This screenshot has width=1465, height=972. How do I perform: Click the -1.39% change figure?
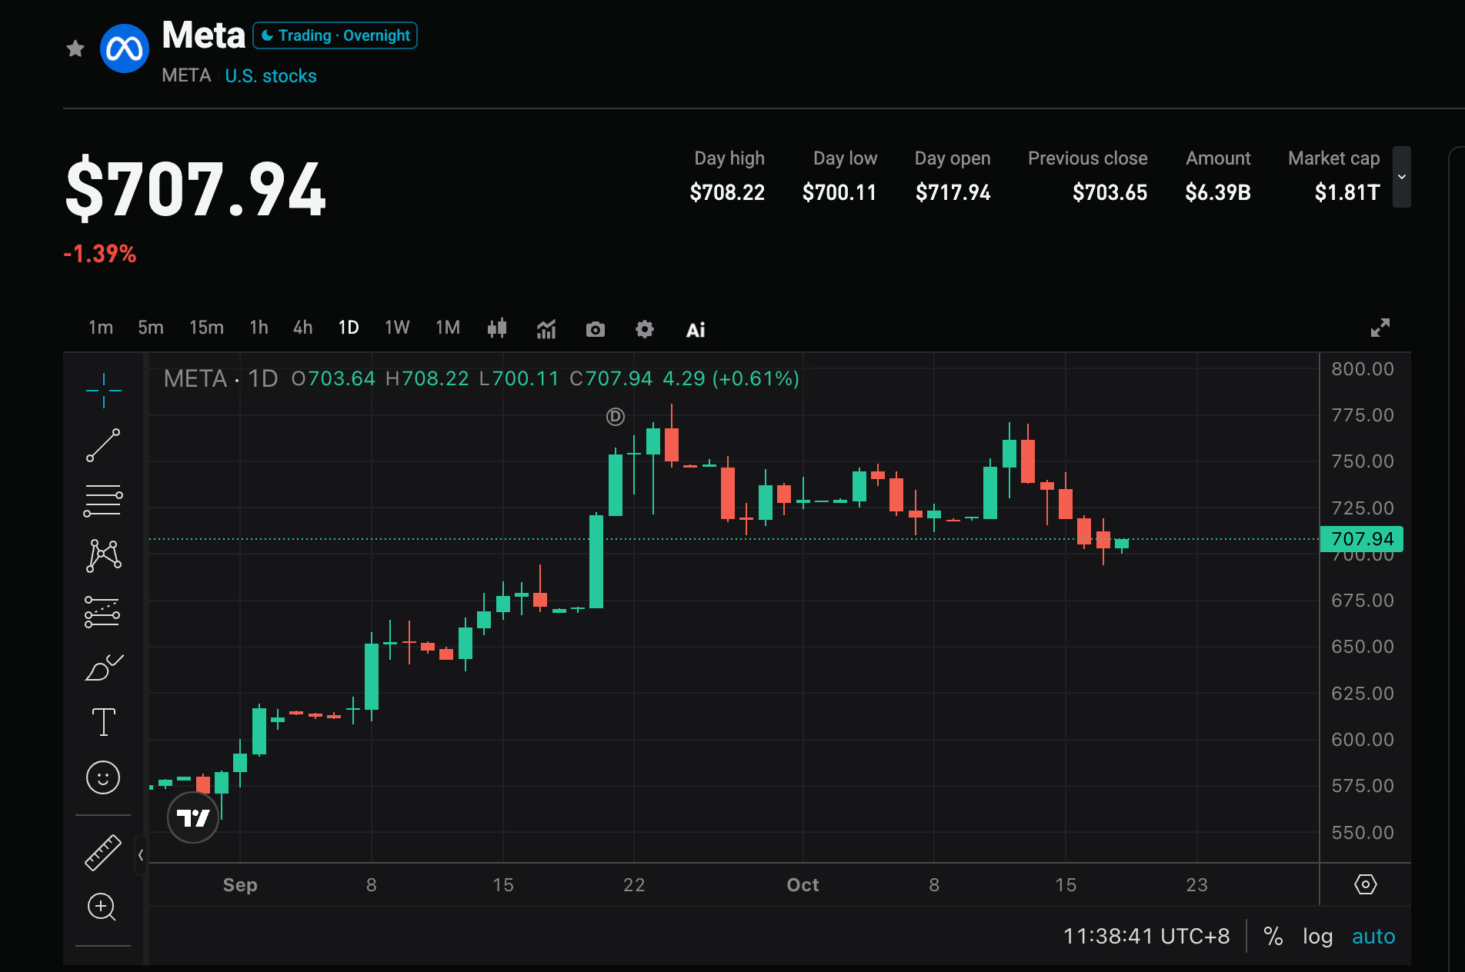100,254
